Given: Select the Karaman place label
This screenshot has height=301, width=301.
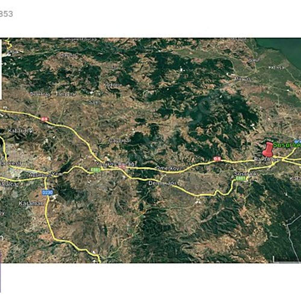Looking at the screenshot, I should pyautogui.click(x=31, y=203).
